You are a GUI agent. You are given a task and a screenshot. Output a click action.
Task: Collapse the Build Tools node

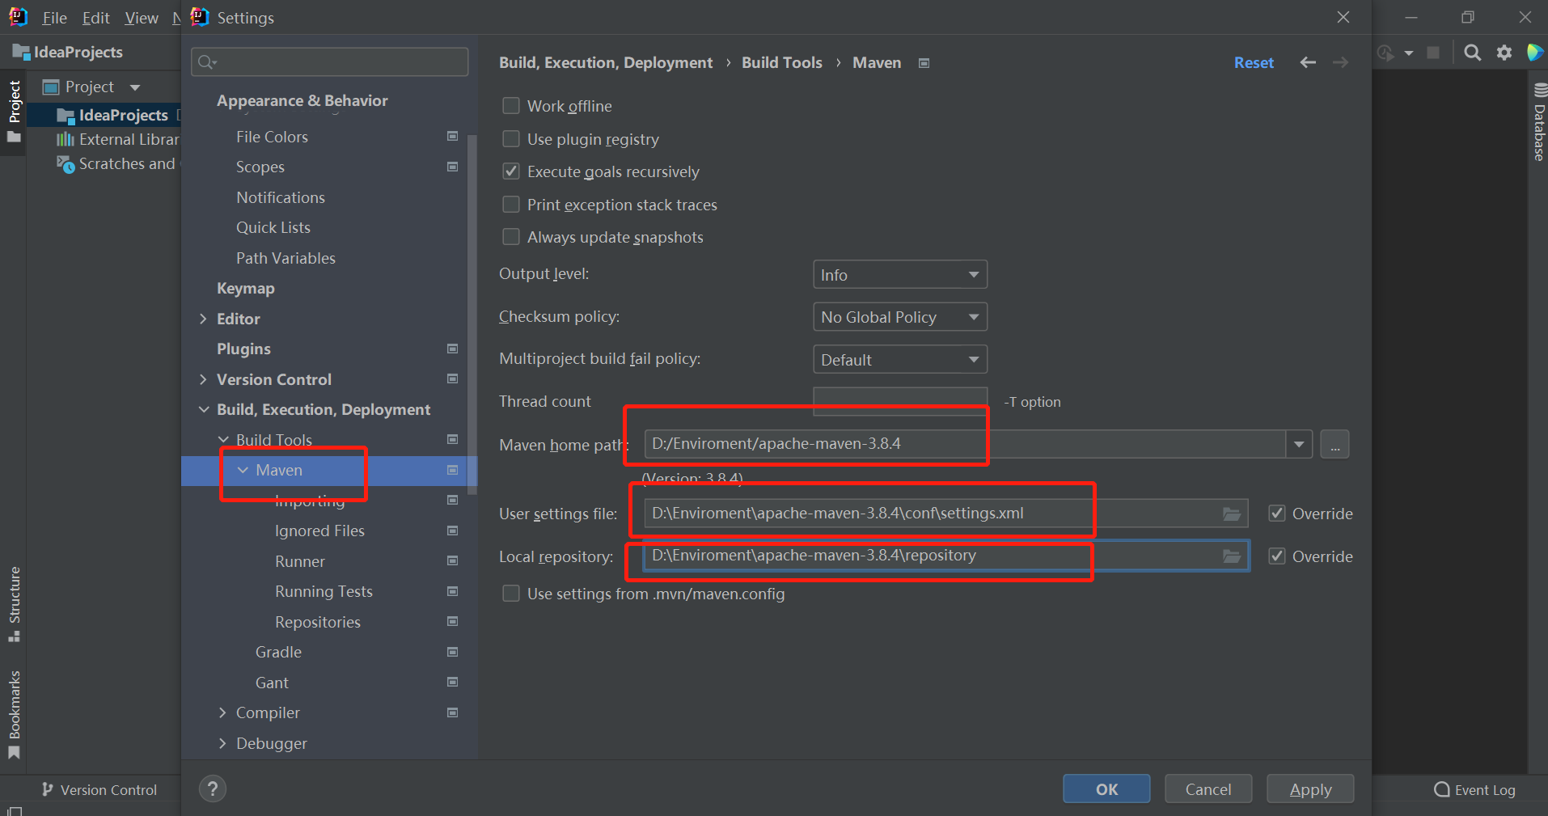pos(223,440)
